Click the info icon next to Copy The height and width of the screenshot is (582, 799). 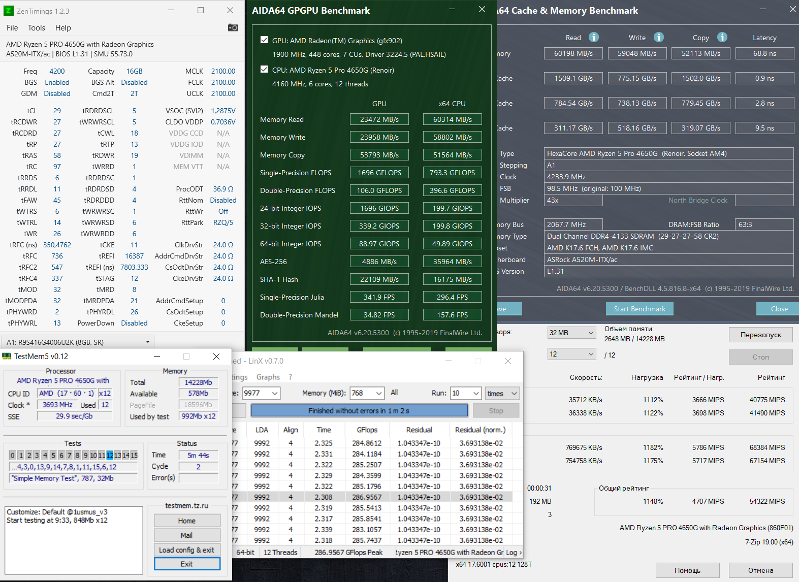pos(722,37)
